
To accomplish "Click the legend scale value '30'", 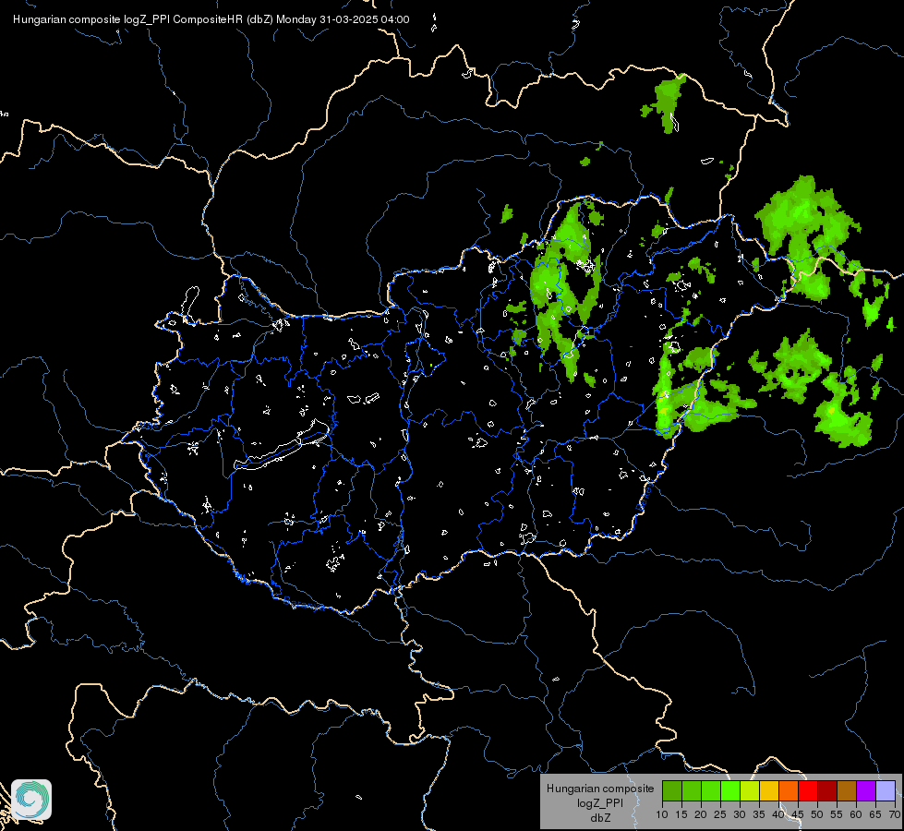I will (740, 815).
